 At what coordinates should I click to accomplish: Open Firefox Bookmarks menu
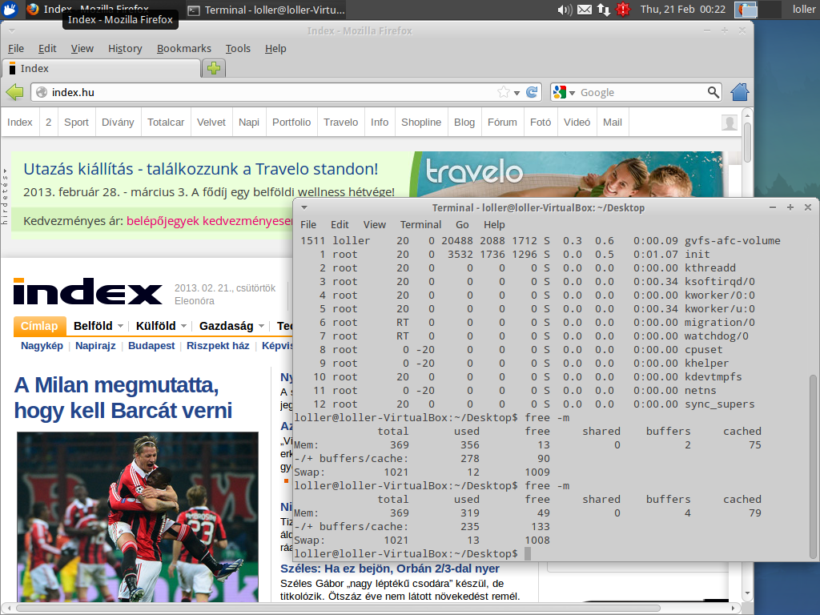pyautogui.click(x=184, y=49)
